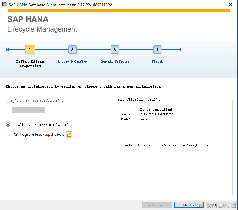Go to the Finish step label
This screenshot has width=238, height=210.
pos(157,62)
